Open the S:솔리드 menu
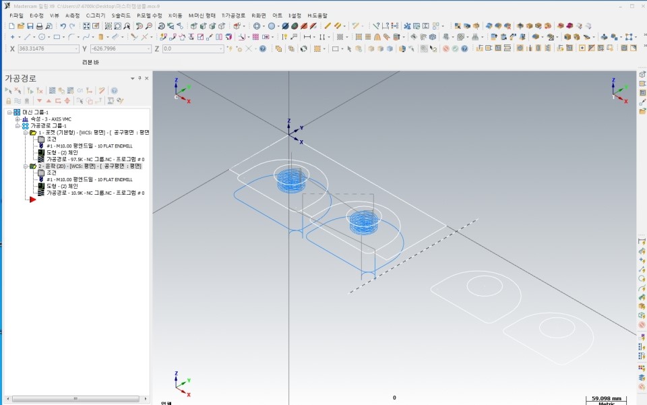647x405 pixels. (x=121, y=15)
